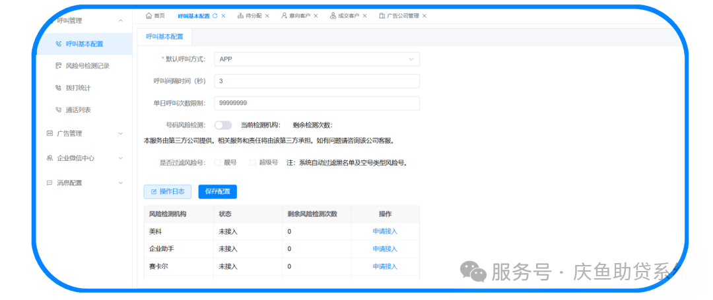Select the 呼叫基本配置 sub-tab in content panel

tap(164, 36)
